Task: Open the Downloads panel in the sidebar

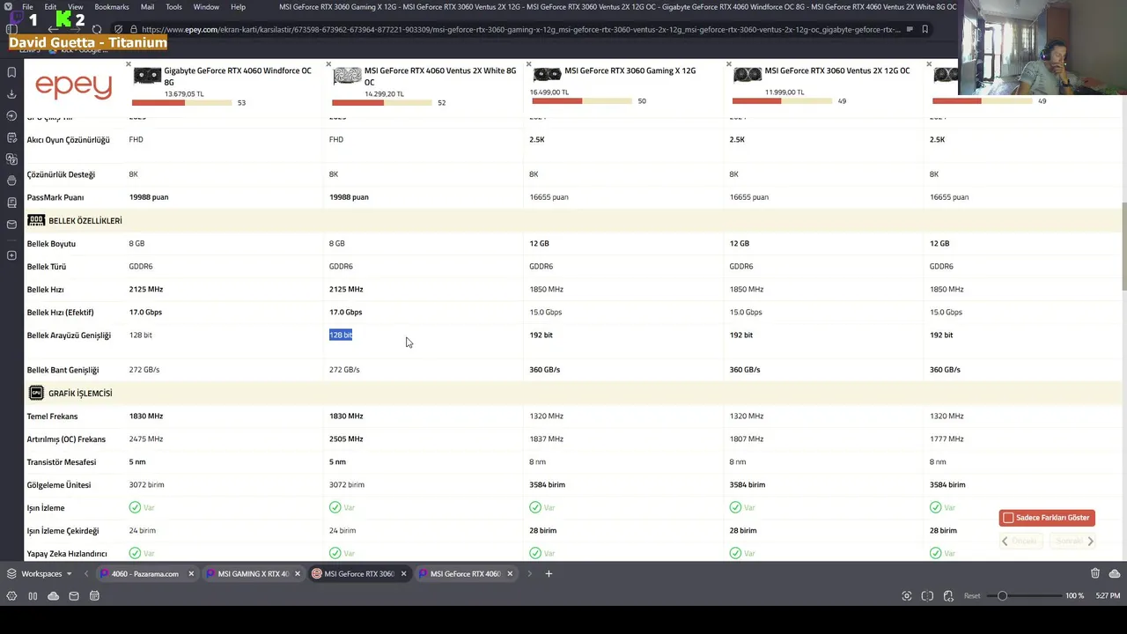Action: [x=11, y=94]
